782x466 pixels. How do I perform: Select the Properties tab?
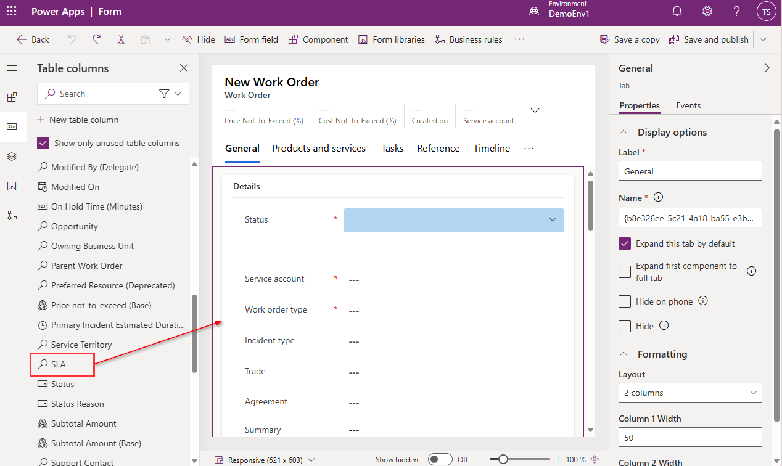[x=640, y=105]
